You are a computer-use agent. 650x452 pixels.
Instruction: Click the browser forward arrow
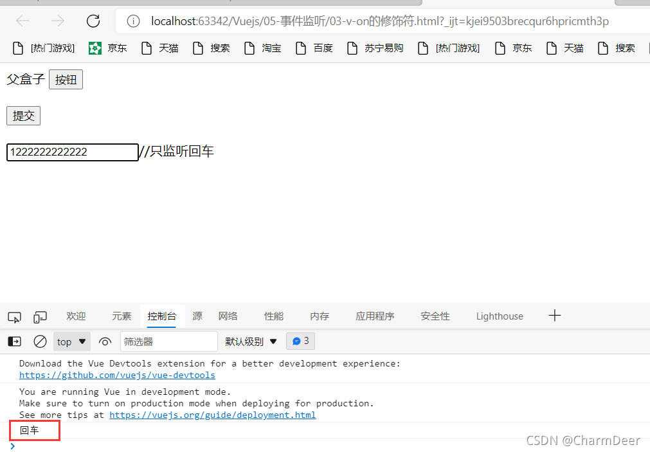click(x=58, y=21)
